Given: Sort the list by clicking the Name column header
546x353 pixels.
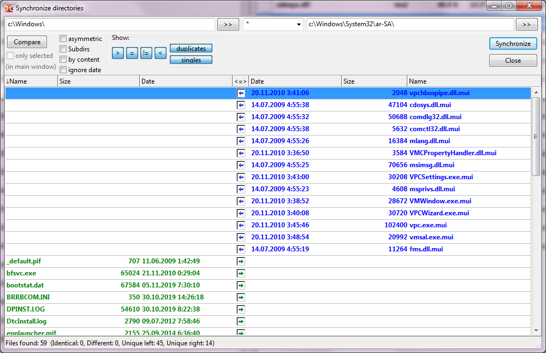Looking at the screenshot, I should (x=16, y=80).
